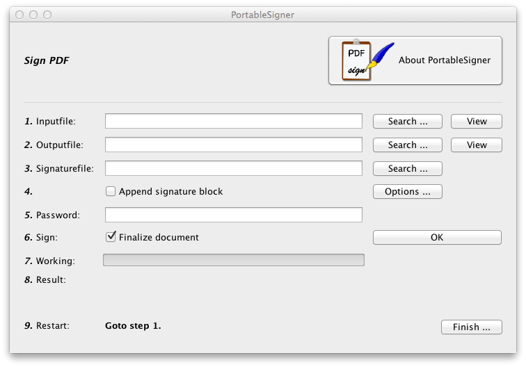Click the Finish button

click(471, 327)
